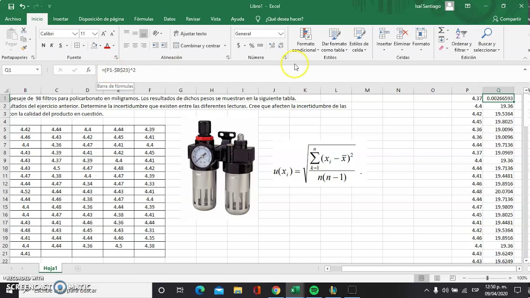Screen dimensions: 530x298
Task: Toggle Italic (K) formatting
Action: click(x=52, y=46)
